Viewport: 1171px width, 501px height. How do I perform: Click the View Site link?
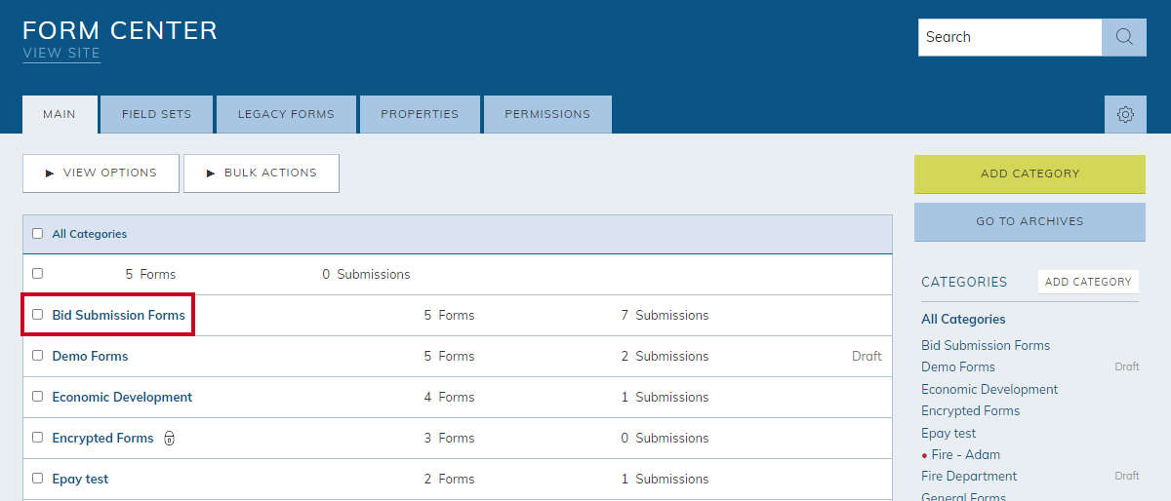61,54
